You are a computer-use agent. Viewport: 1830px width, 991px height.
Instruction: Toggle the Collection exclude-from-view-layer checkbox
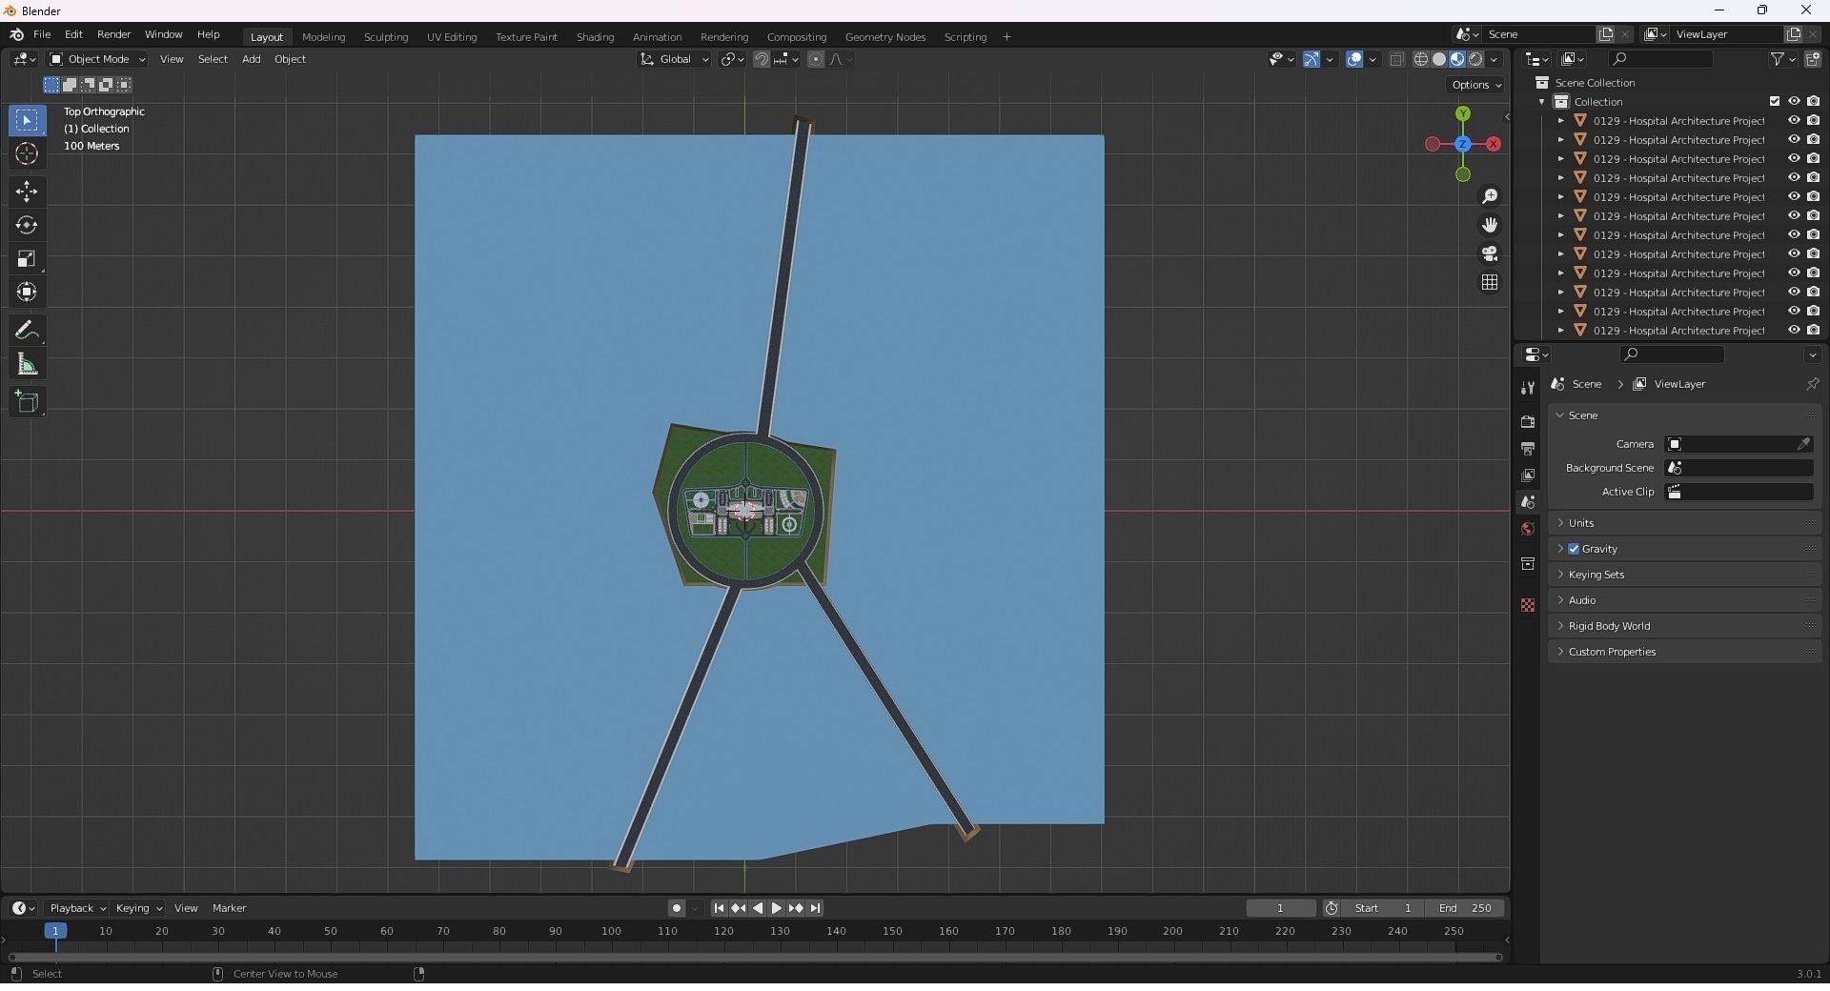pos(1775,102)
